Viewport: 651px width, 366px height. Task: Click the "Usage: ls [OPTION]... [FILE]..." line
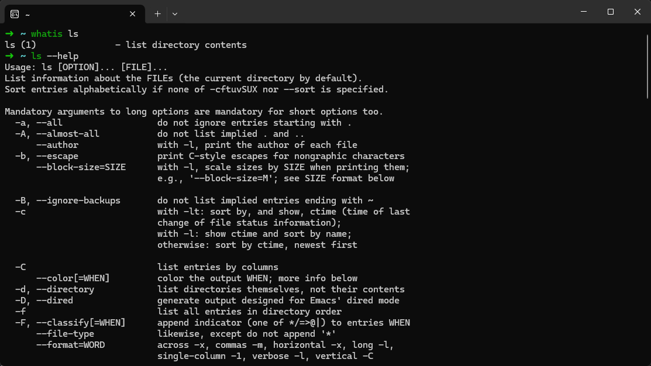click(86, 67)
